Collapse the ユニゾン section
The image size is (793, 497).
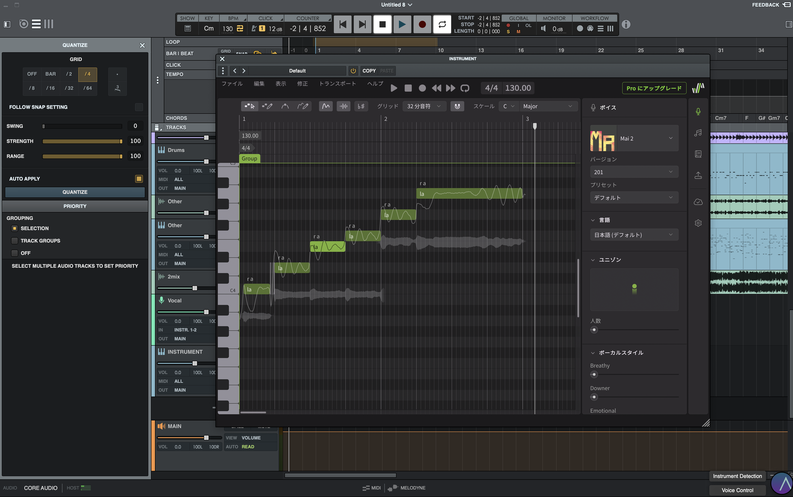coord(593,260)
